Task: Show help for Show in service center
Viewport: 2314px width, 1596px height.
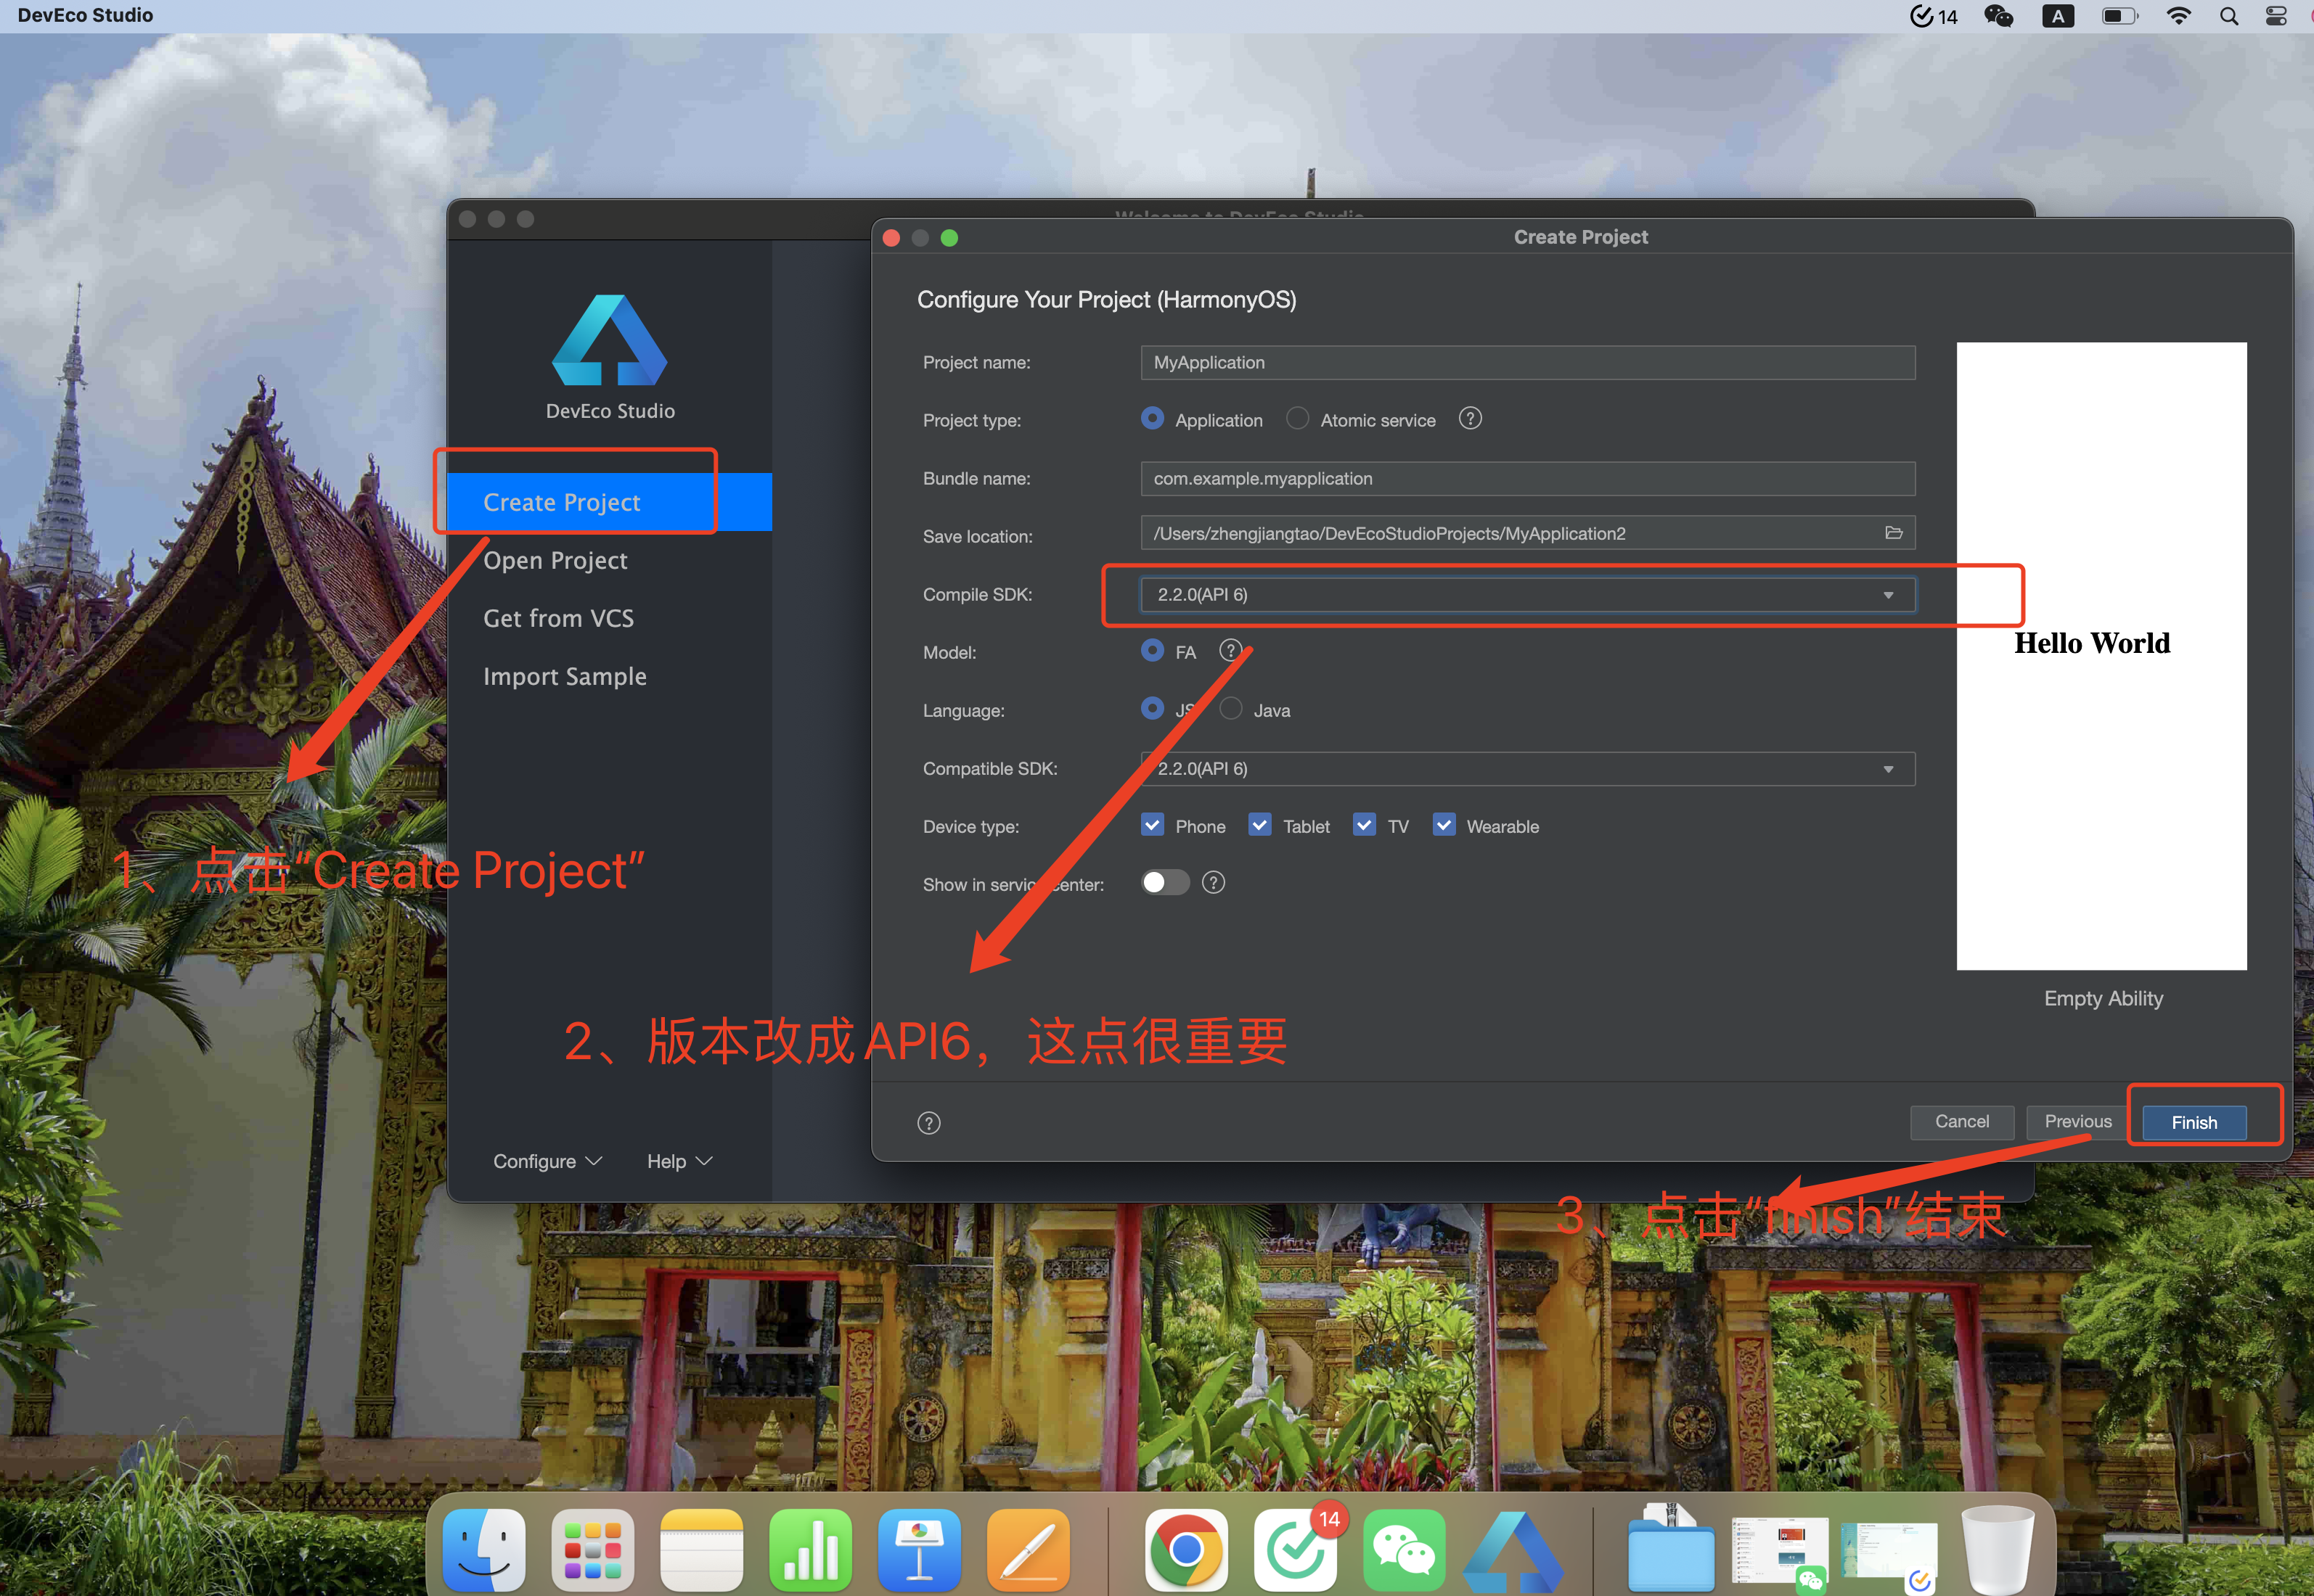Action: click(1214, 883)
